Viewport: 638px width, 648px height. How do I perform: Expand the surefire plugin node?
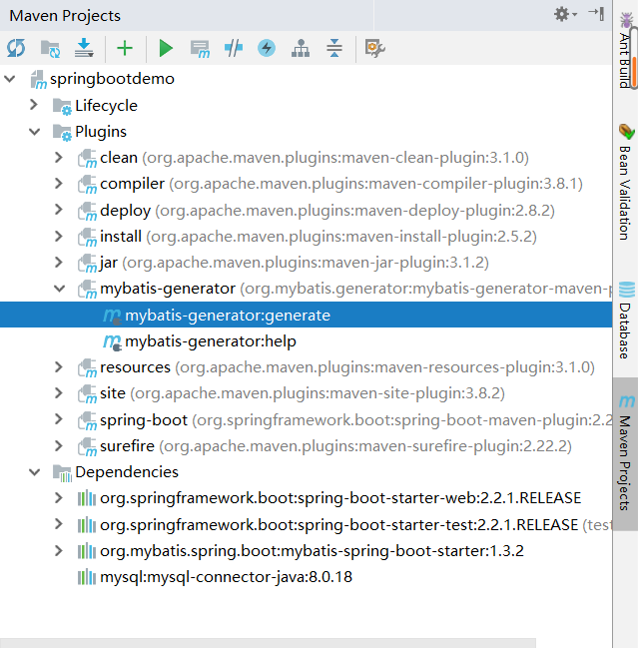pyautogui.click(x=59, y=446)
